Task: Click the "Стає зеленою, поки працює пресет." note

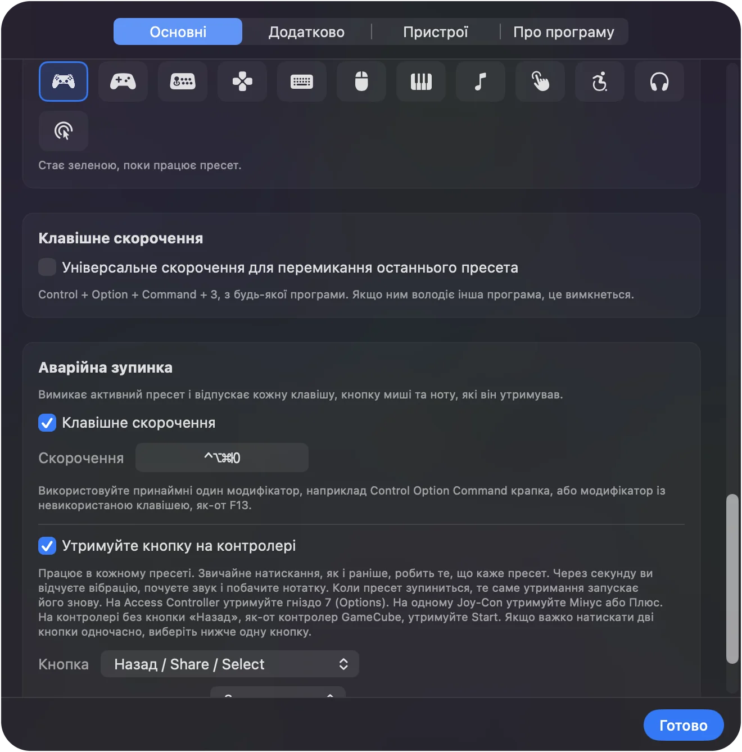Action: (x=140, y=165)
